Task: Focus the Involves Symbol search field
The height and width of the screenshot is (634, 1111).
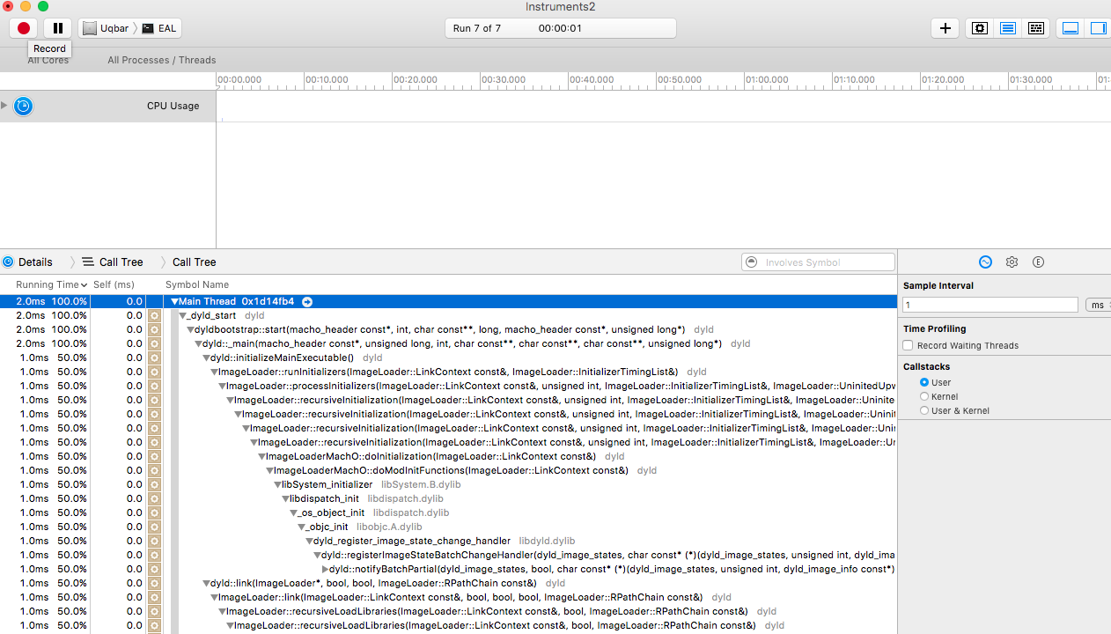Action: [x=819, y=262]
